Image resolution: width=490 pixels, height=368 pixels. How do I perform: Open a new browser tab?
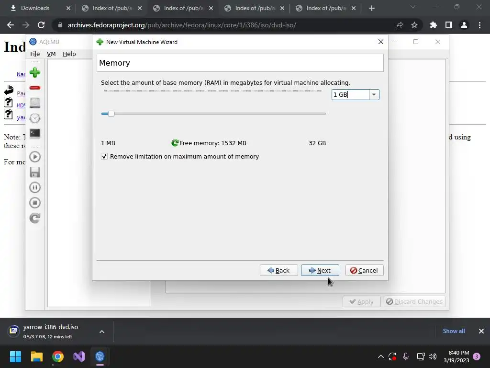click(371, 9)
